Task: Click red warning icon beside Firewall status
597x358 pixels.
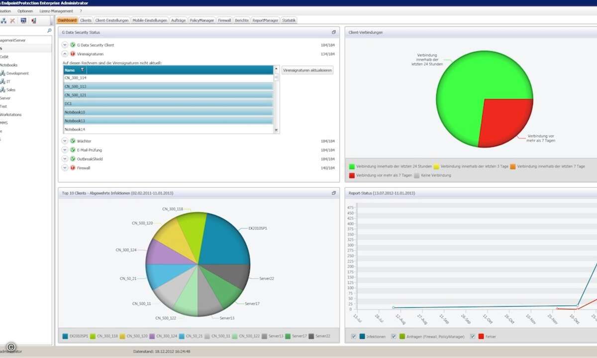Action: pos(73,168)
